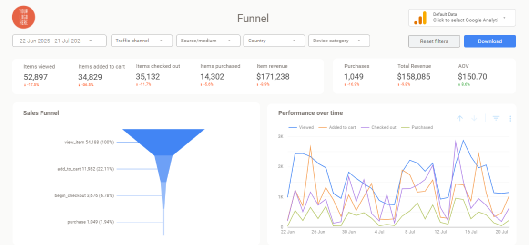Click the Items viewed value 52,897

tap(36, 77)
